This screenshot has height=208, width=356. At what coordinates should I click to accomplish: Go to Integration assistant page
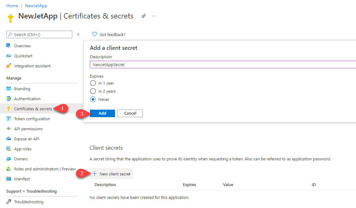pos(32,66)
